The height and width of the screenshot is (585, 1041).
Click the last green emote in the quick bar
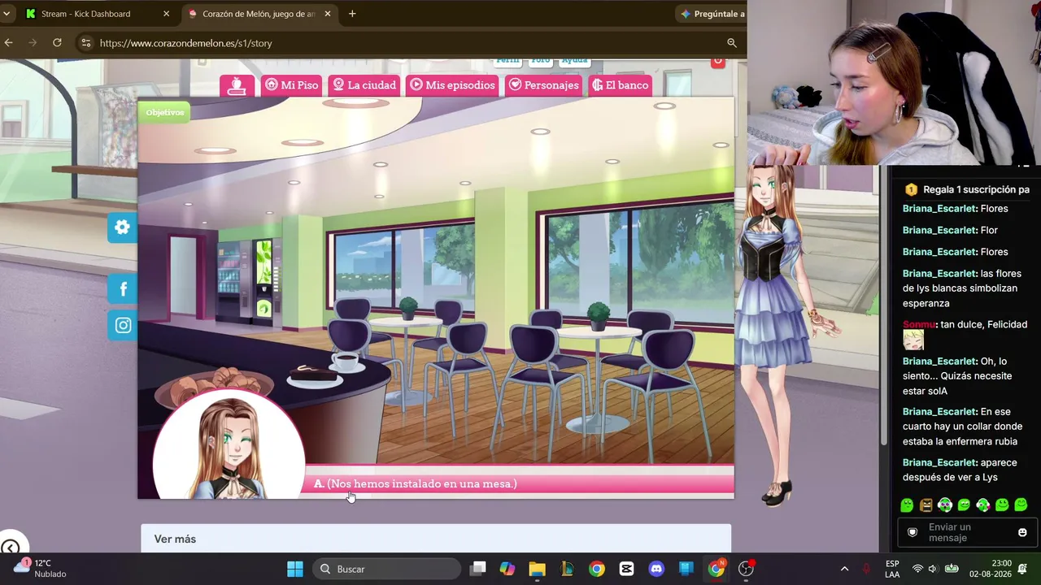pyautogui.click(x=1021, y=505)
